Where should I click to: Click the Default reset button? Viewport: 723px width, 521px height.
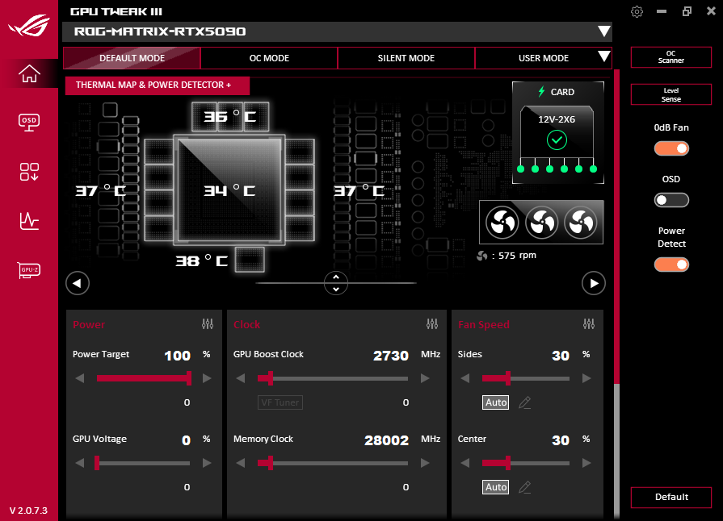coord(670,497)
